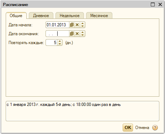Click the Дата окончания label

coord(23,34)
